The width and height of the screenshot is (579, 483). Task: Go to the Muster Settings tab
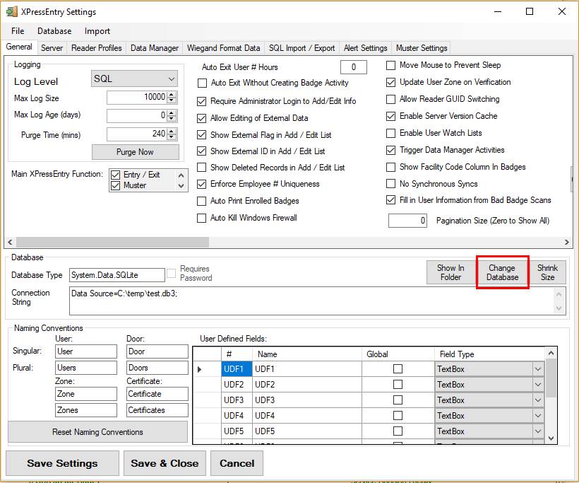pyautogui.click(x=422, y=48)
